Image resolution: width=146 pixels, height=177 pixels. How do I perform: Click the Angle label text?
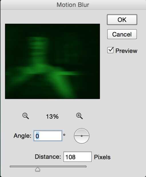point(22,136)
